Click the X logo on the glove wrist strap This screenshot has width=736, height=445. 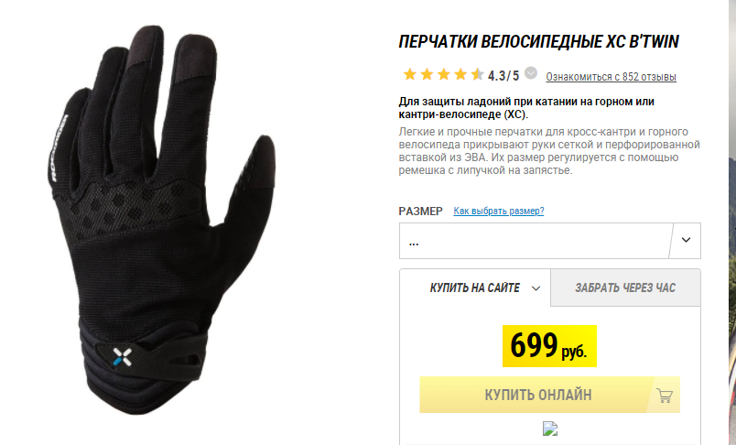[122, 357]
